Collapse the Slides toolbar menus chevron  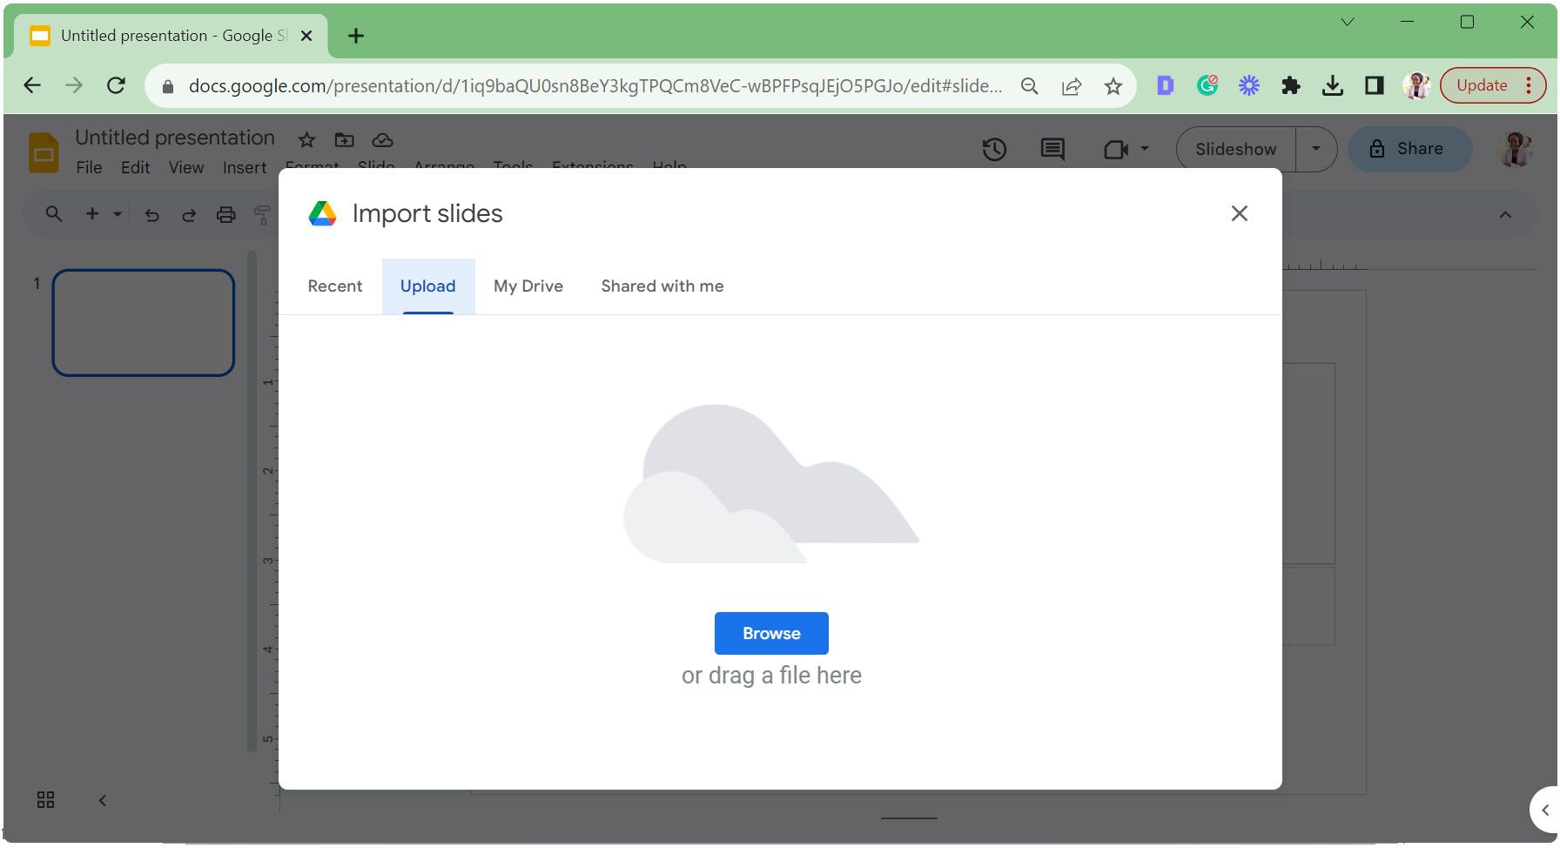point(1505,215)
